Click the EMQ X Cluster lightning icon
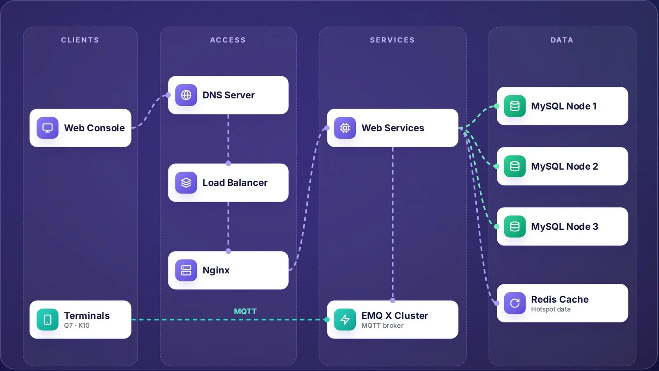Screen dimensions: 659x371 tap(345, 320)
